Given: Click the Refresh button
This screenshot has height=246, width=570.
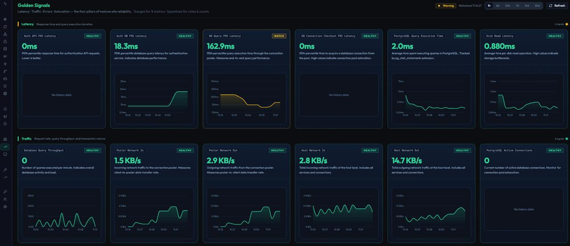Looking at the screenshot, I should (557, 6).
